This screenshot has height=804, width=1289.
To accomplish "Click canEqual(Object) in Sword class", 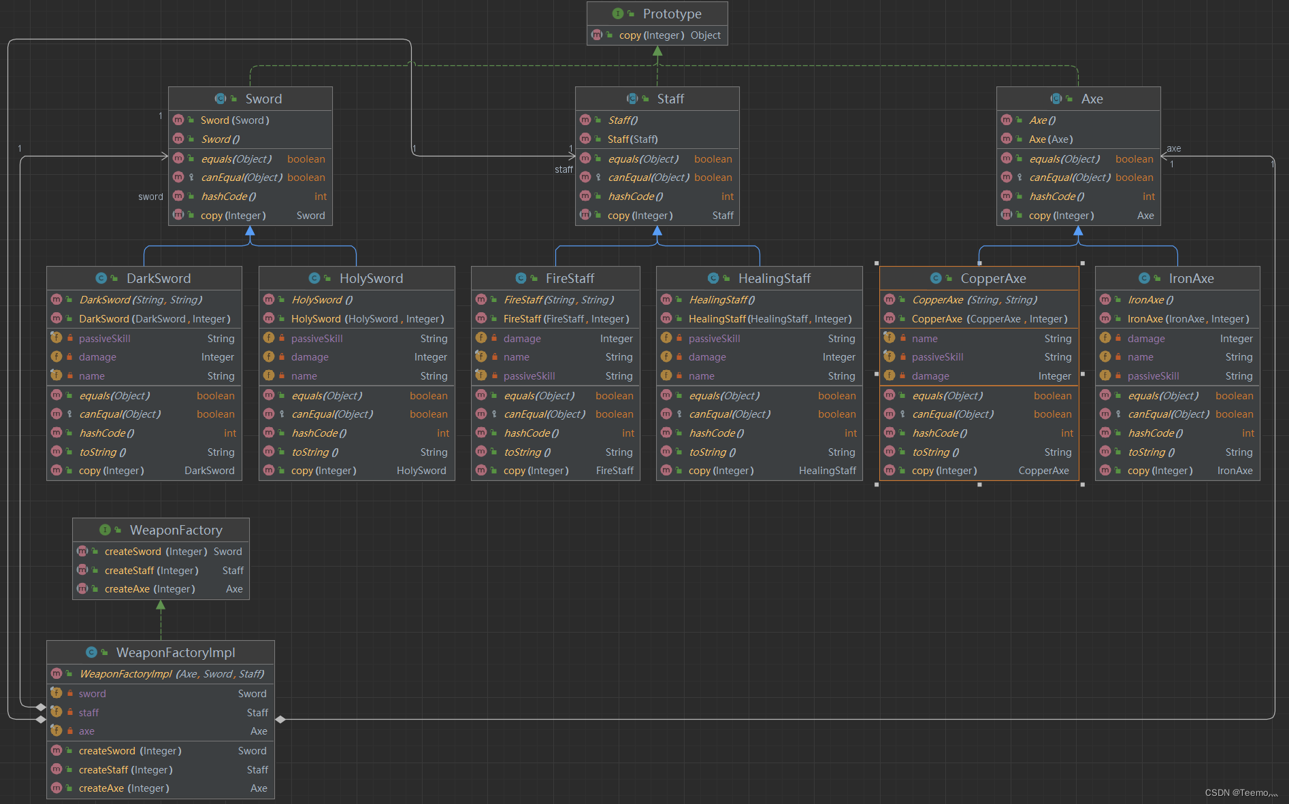I will coord(250,177).
